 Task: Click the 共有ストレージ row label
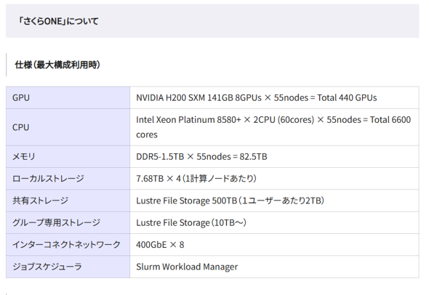click(x=41, y=201)
